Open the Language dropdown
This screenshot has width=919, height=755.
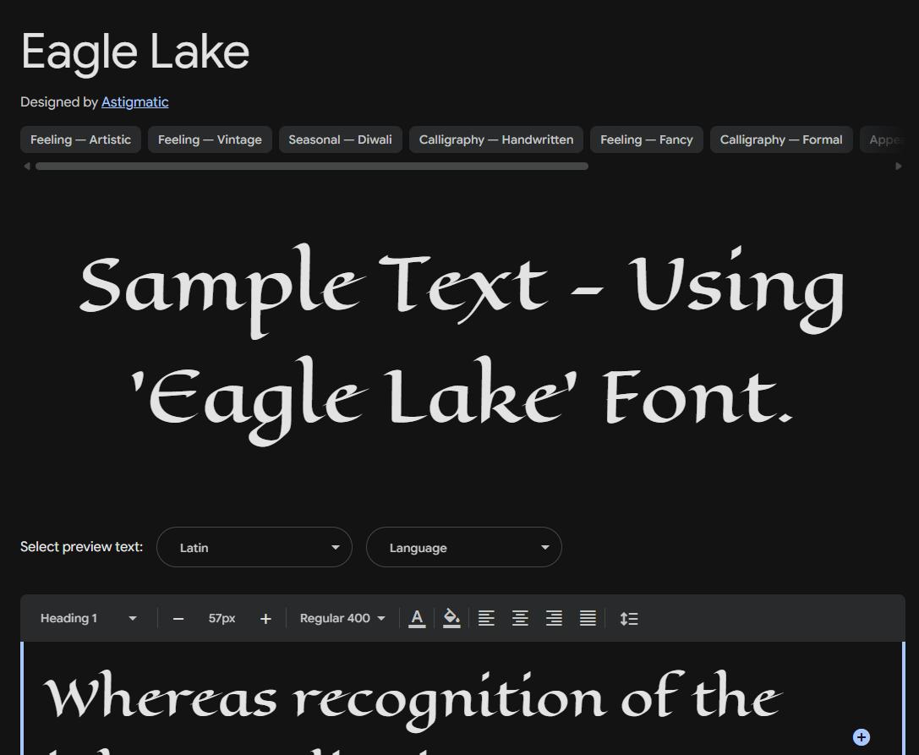click(464, 547)
